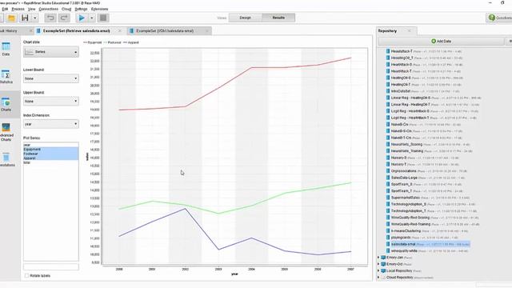Click the Apparel legend entry
This screenshot has height=288, width=512.
131,42
